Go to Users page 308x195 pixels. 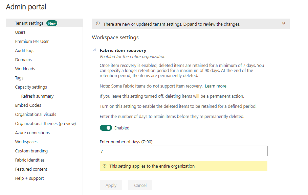20,32
